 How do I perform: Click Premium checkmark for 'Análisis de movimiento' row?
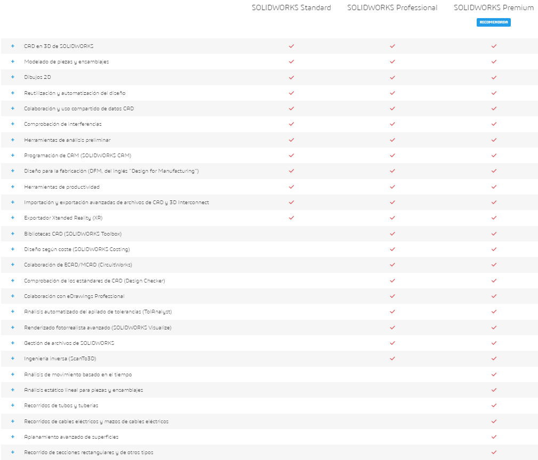(x=494, y=375)
